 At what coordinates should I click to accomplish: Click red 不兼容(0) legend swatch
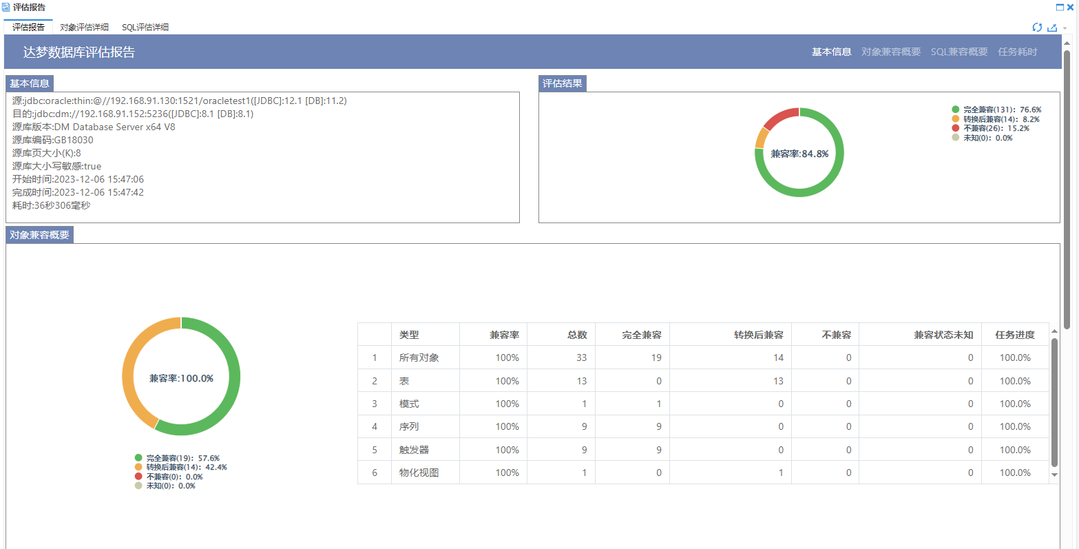(x=138, y=477)
